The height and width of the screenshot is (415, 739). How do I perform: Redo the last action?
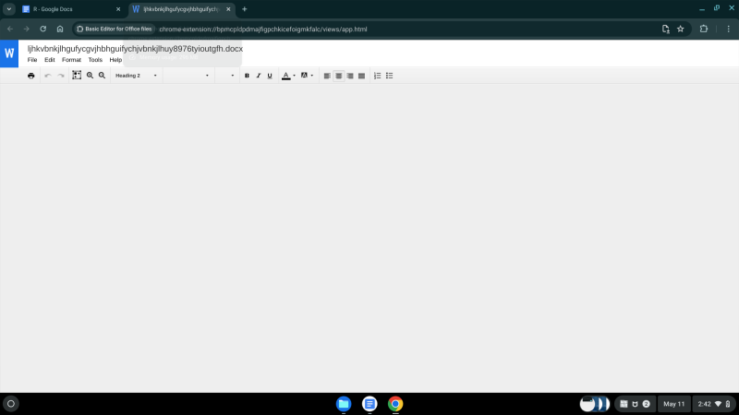tap(61, 76)
